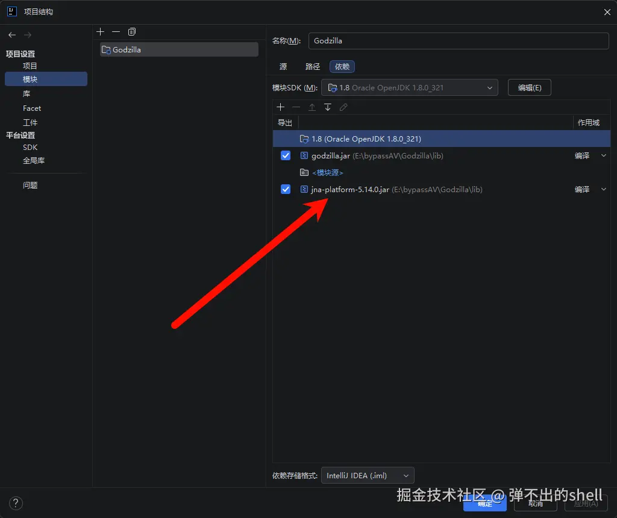Open scope dropdown for jna-platform-5.14.0.jar
The image size is (617, 518).
(x=604, y=190)
